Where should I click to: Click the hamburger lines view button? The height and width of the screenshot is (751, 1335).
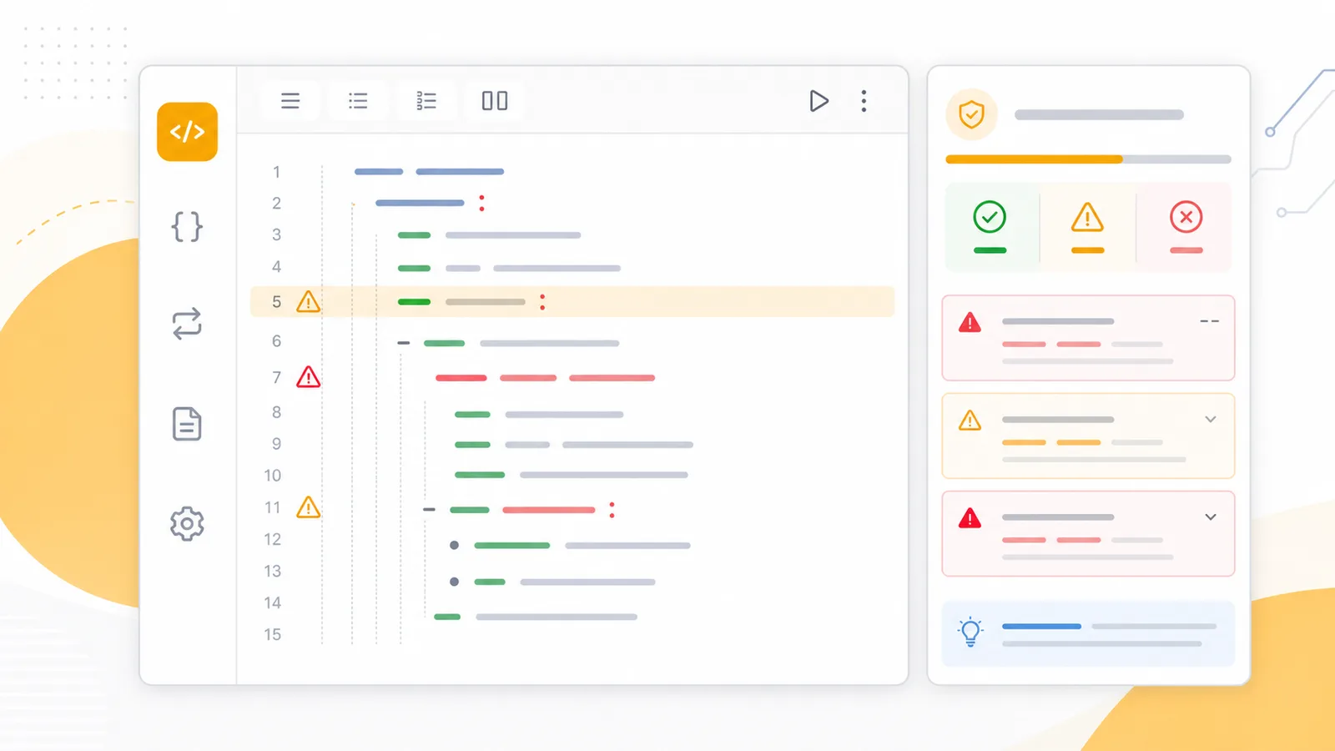click(290, 101)
